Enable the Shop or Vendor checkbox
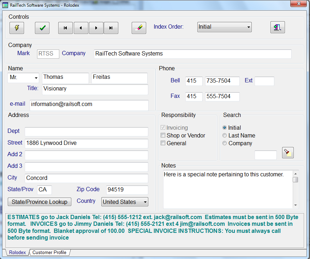Image resolution: width=310 pixels, height=259 pixels. (x=163, y=136)
